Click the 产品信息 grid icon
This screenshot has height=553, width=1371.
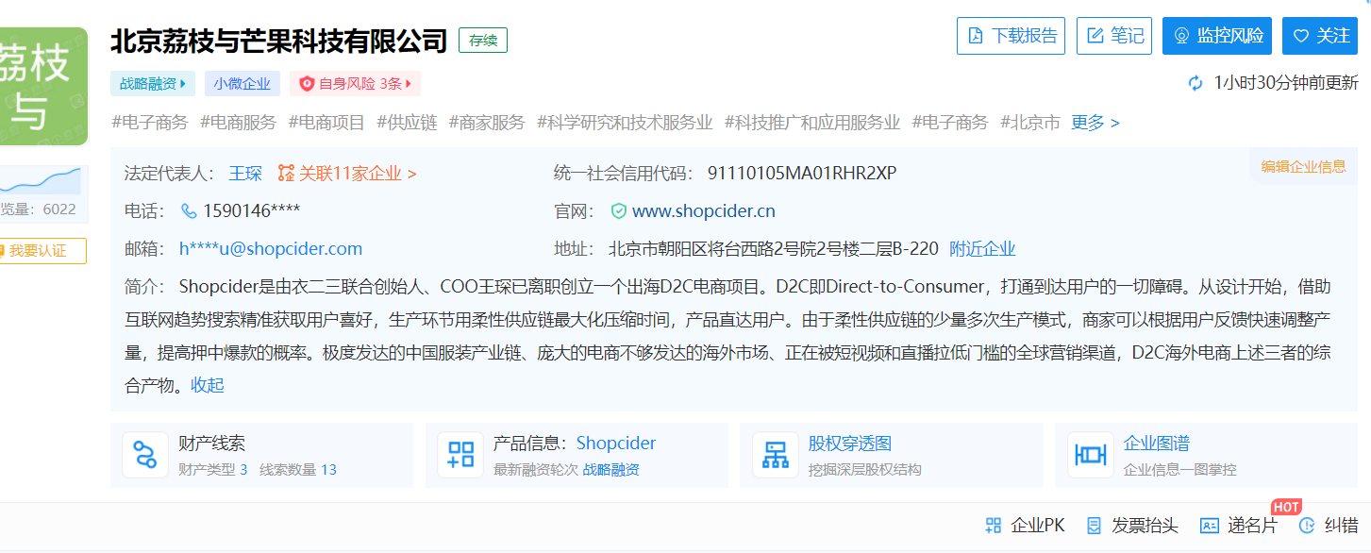[x=460, y=454]
